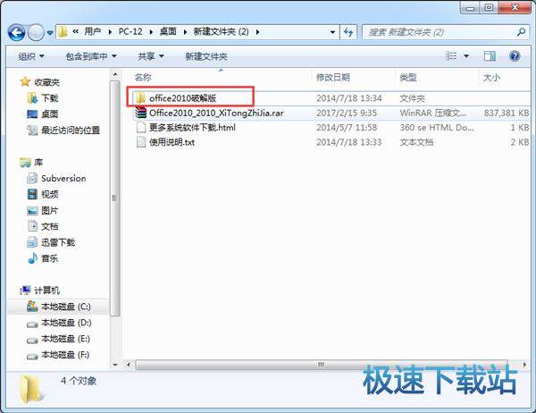The height and width of the screenshot is (413, 536).
Task: Select the Office2010_2010_XiTongZhiJia.rar file name
Action: point(216,113)
